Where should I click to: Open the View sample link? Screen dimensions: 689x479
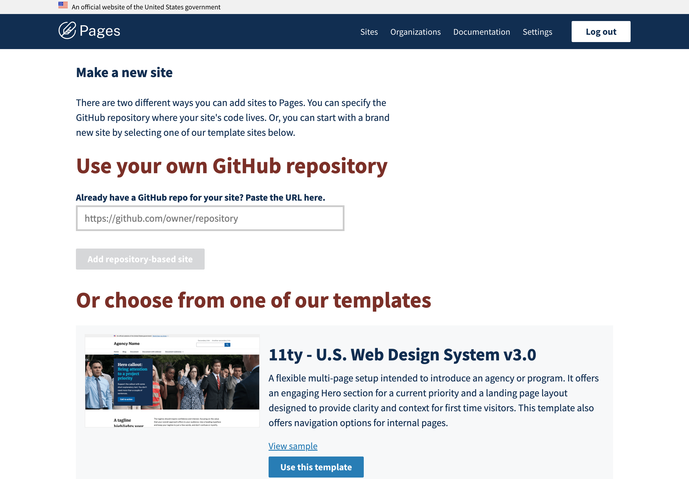click(x=293, y=446)
